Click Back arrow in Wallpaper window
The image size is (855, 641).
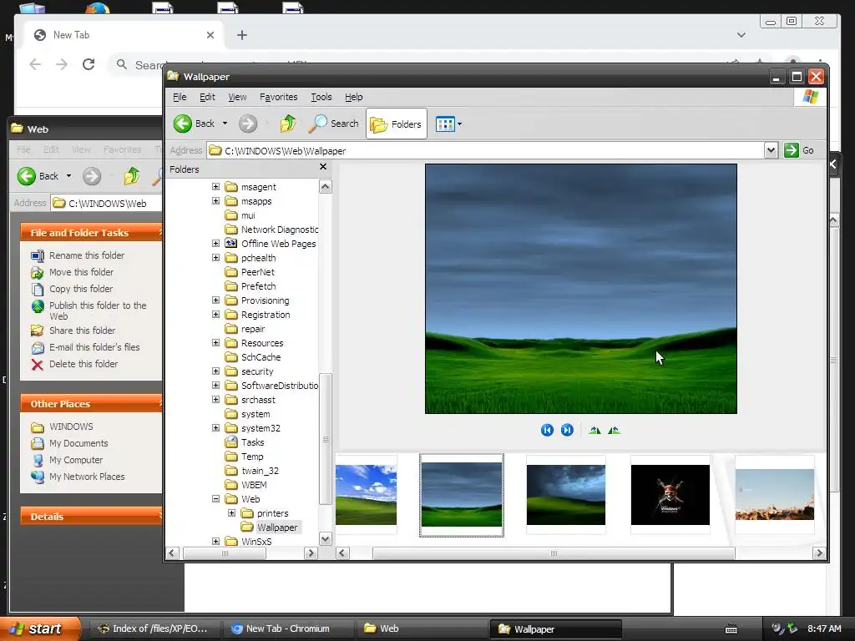click(183, 124)
